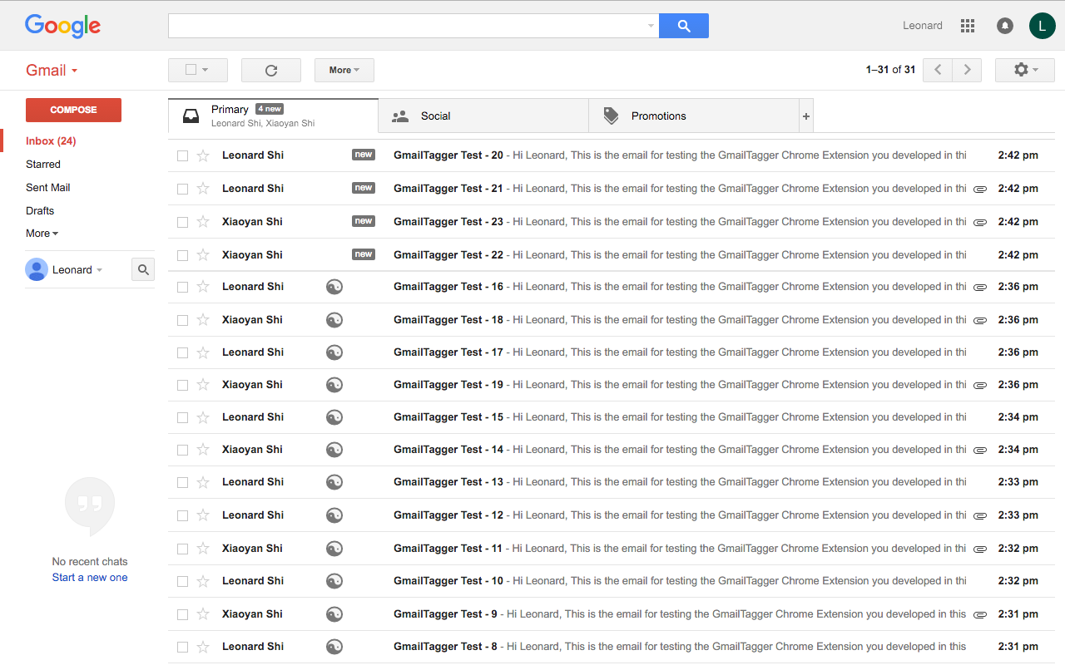Tick the checkbox for GmailTagger Test - 10
Viewport: 1065px width, 665px height.
pos(182,581)
